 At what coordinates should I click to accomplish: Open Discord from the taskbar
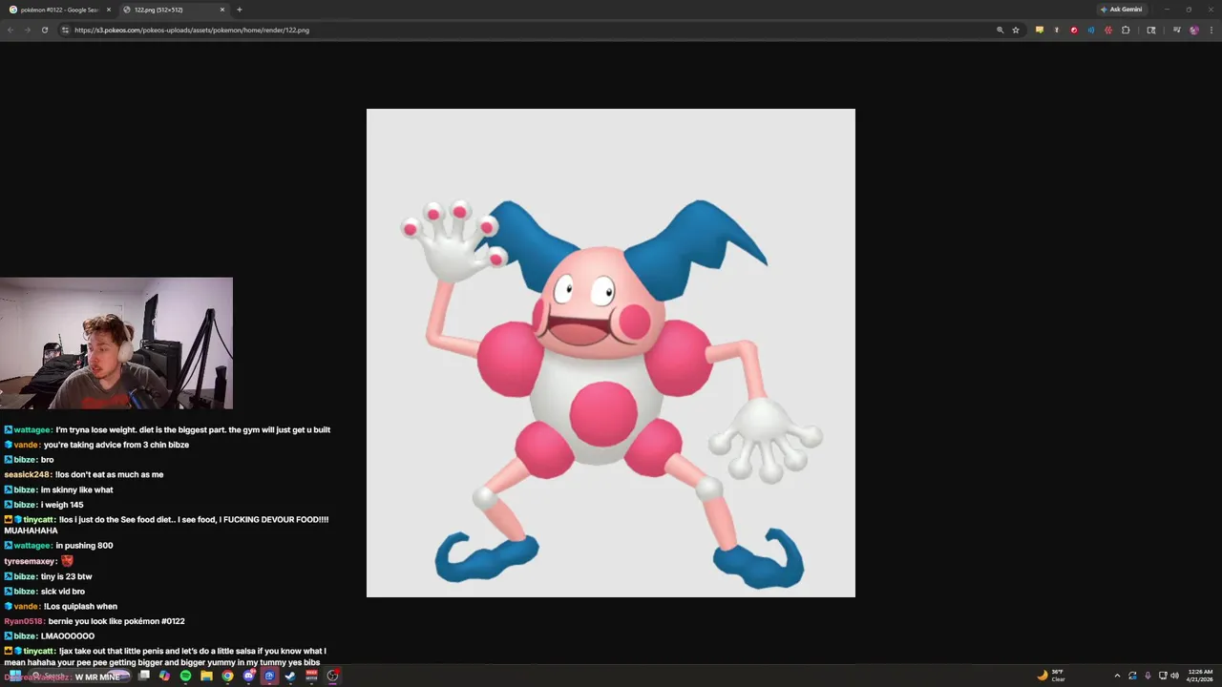(x=248, y=676)
